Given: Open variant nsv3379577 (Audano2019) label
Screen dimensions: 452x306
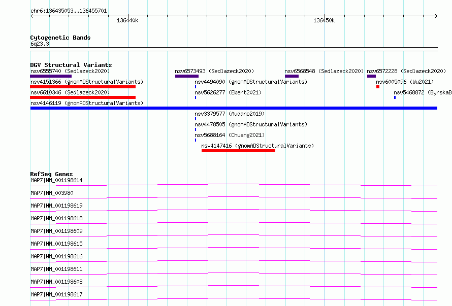Looking at the screenshot, I should pos(230,114).
